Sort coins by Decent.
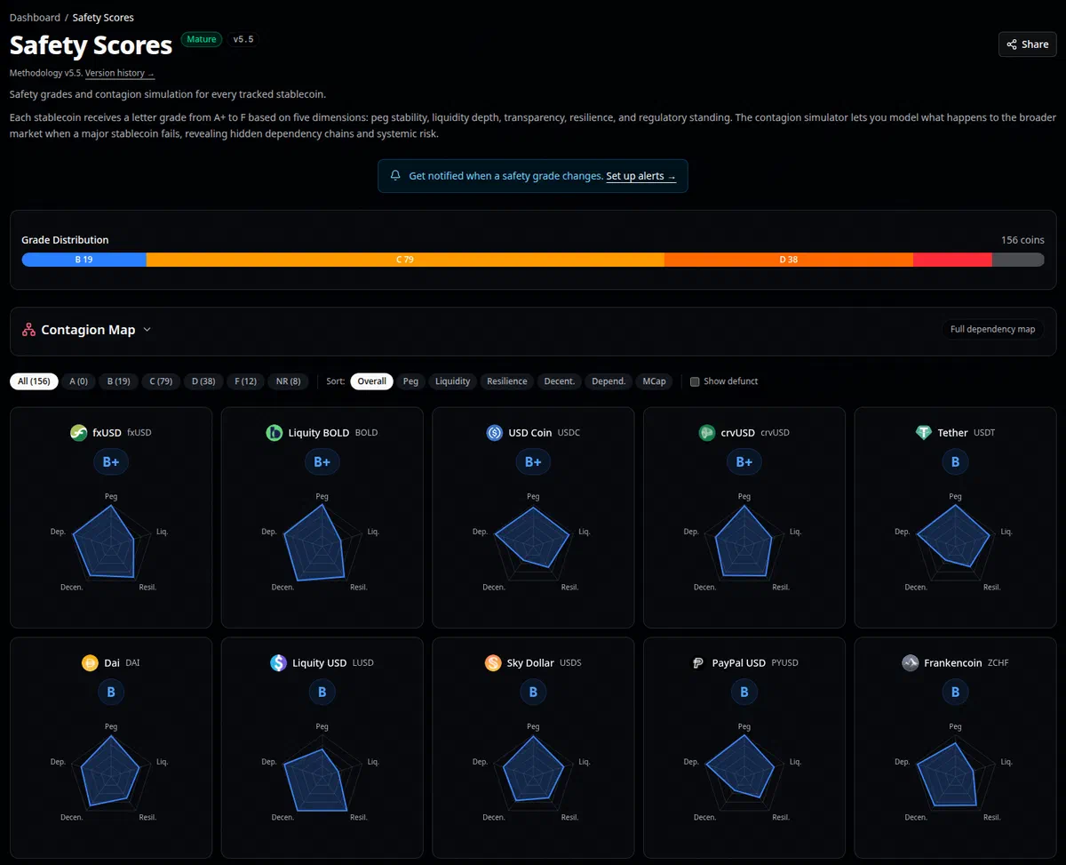This screenshot has height=865, width=1066. (559, 381)
